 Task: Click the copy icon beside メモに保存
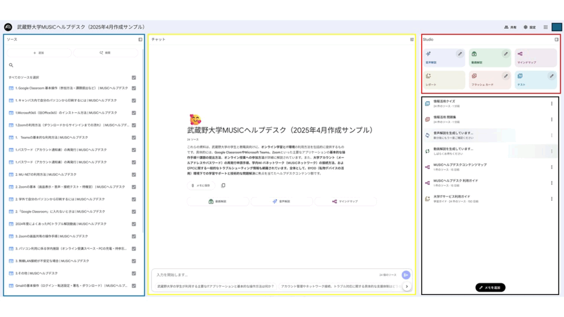tap(223, 185)
